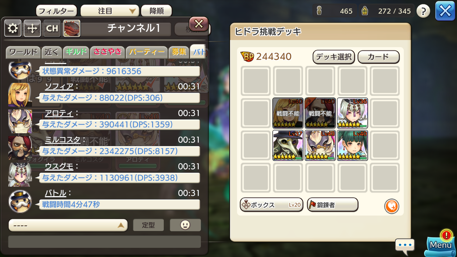Screen dimensions: 457x257
Task: Open the フィルター button
Action: pyautogui.click(x=56, y=11)
